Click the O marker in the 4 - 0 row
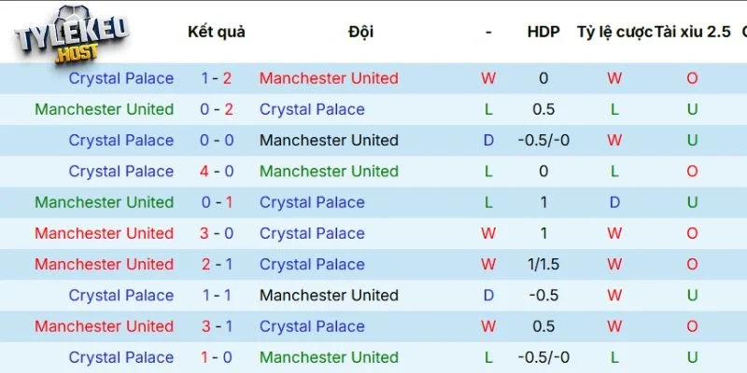 click(x=692, y=172)
